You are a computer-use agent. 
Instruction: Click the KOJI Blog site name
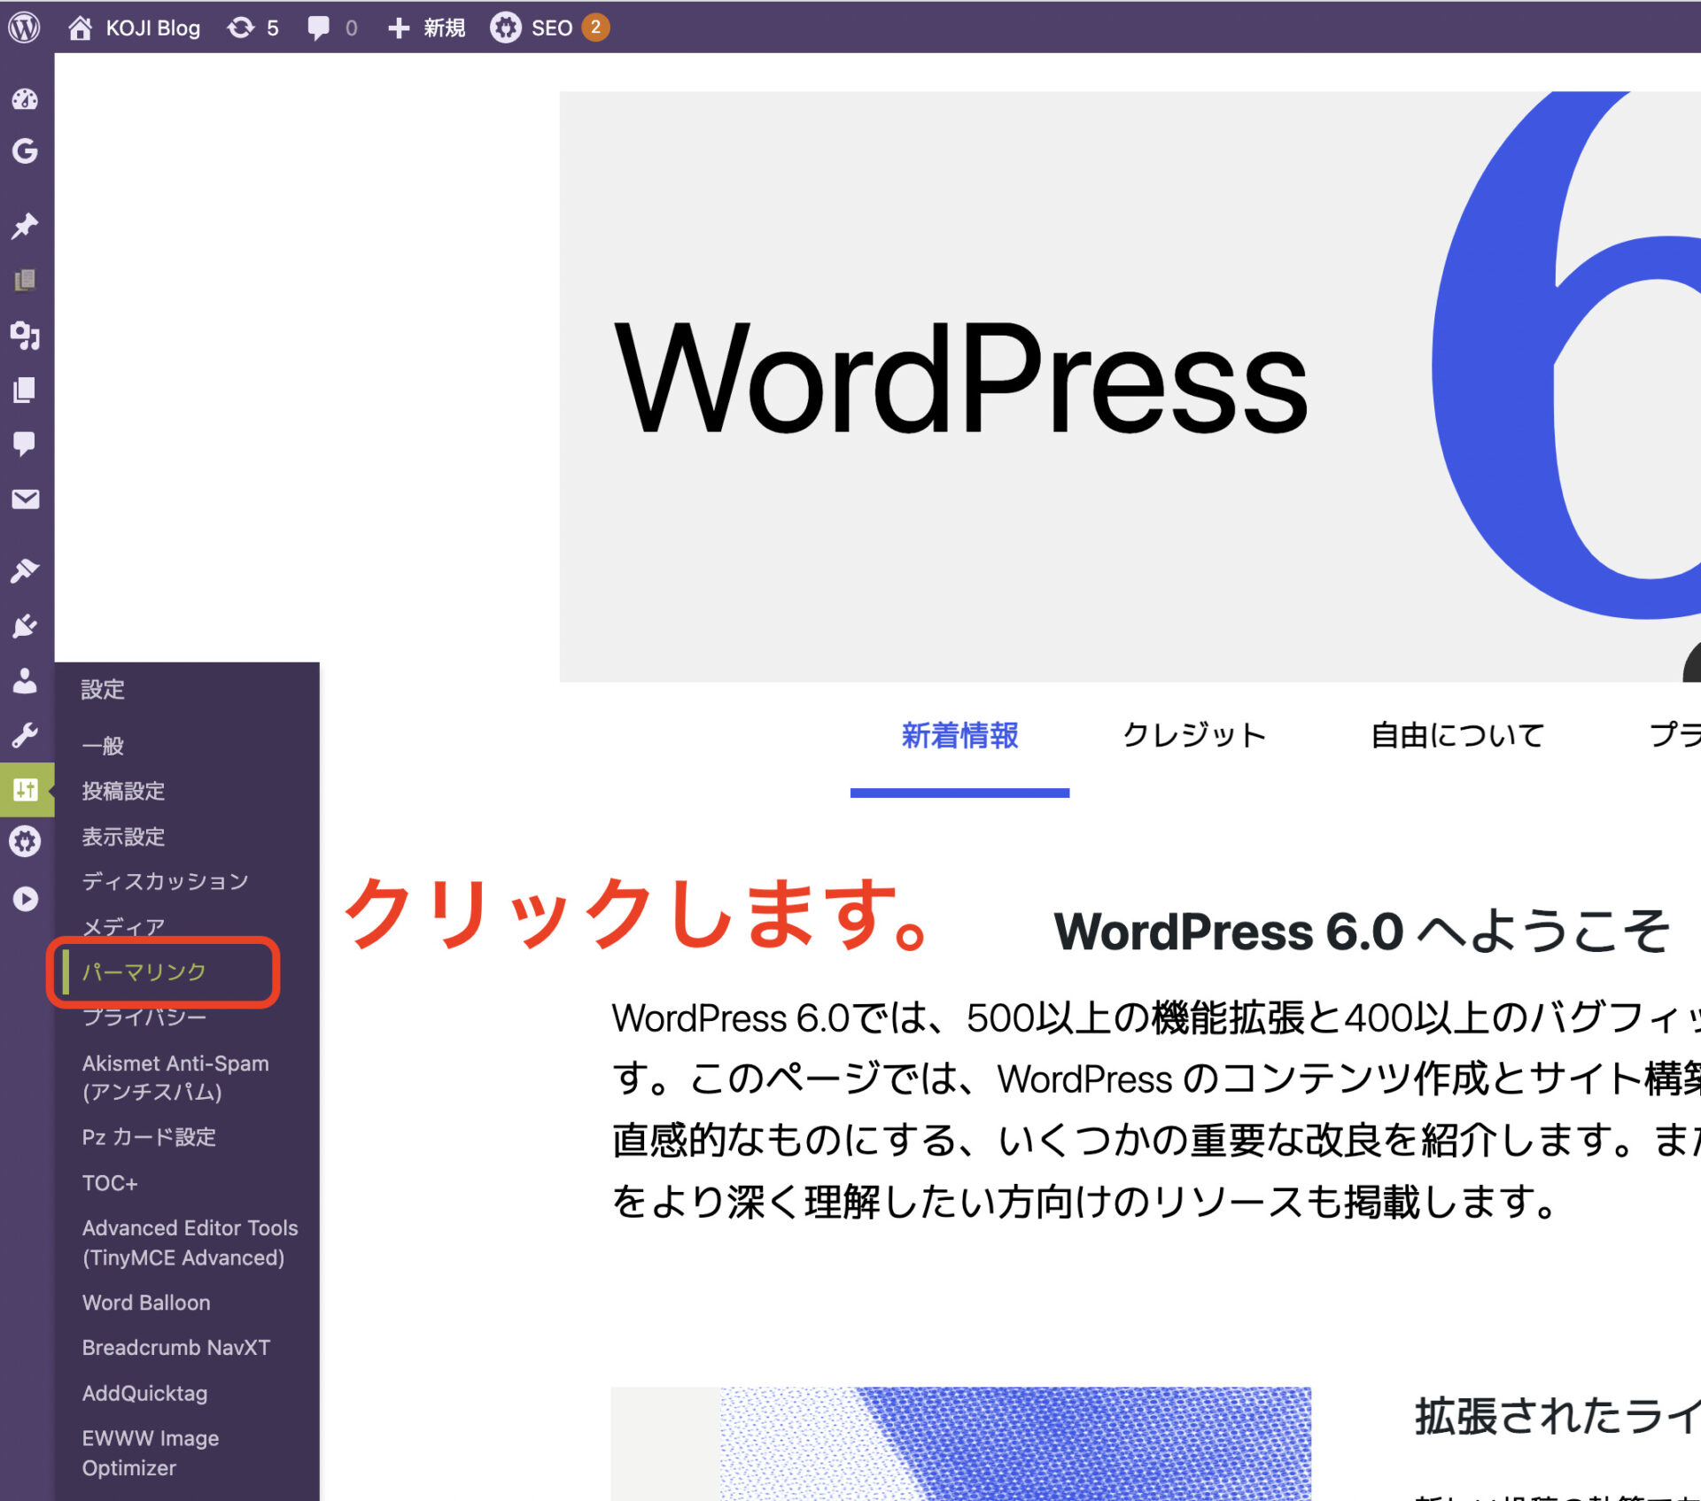click(153, 28)
